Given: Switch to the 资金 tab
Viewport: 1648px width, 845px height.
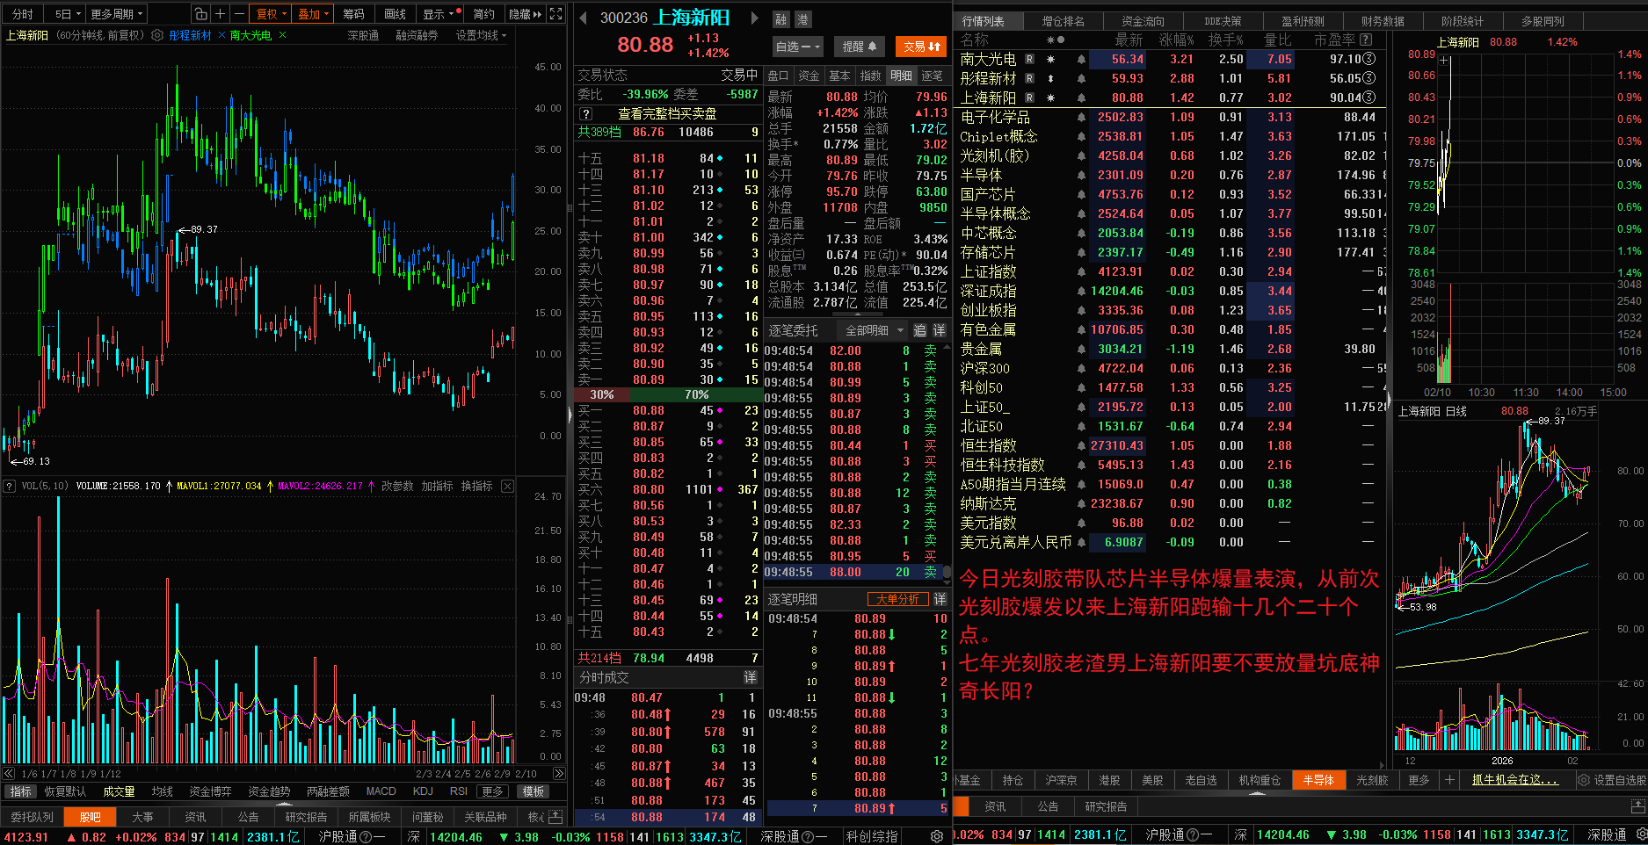Looking at the screenshot, I should point(809,76).
